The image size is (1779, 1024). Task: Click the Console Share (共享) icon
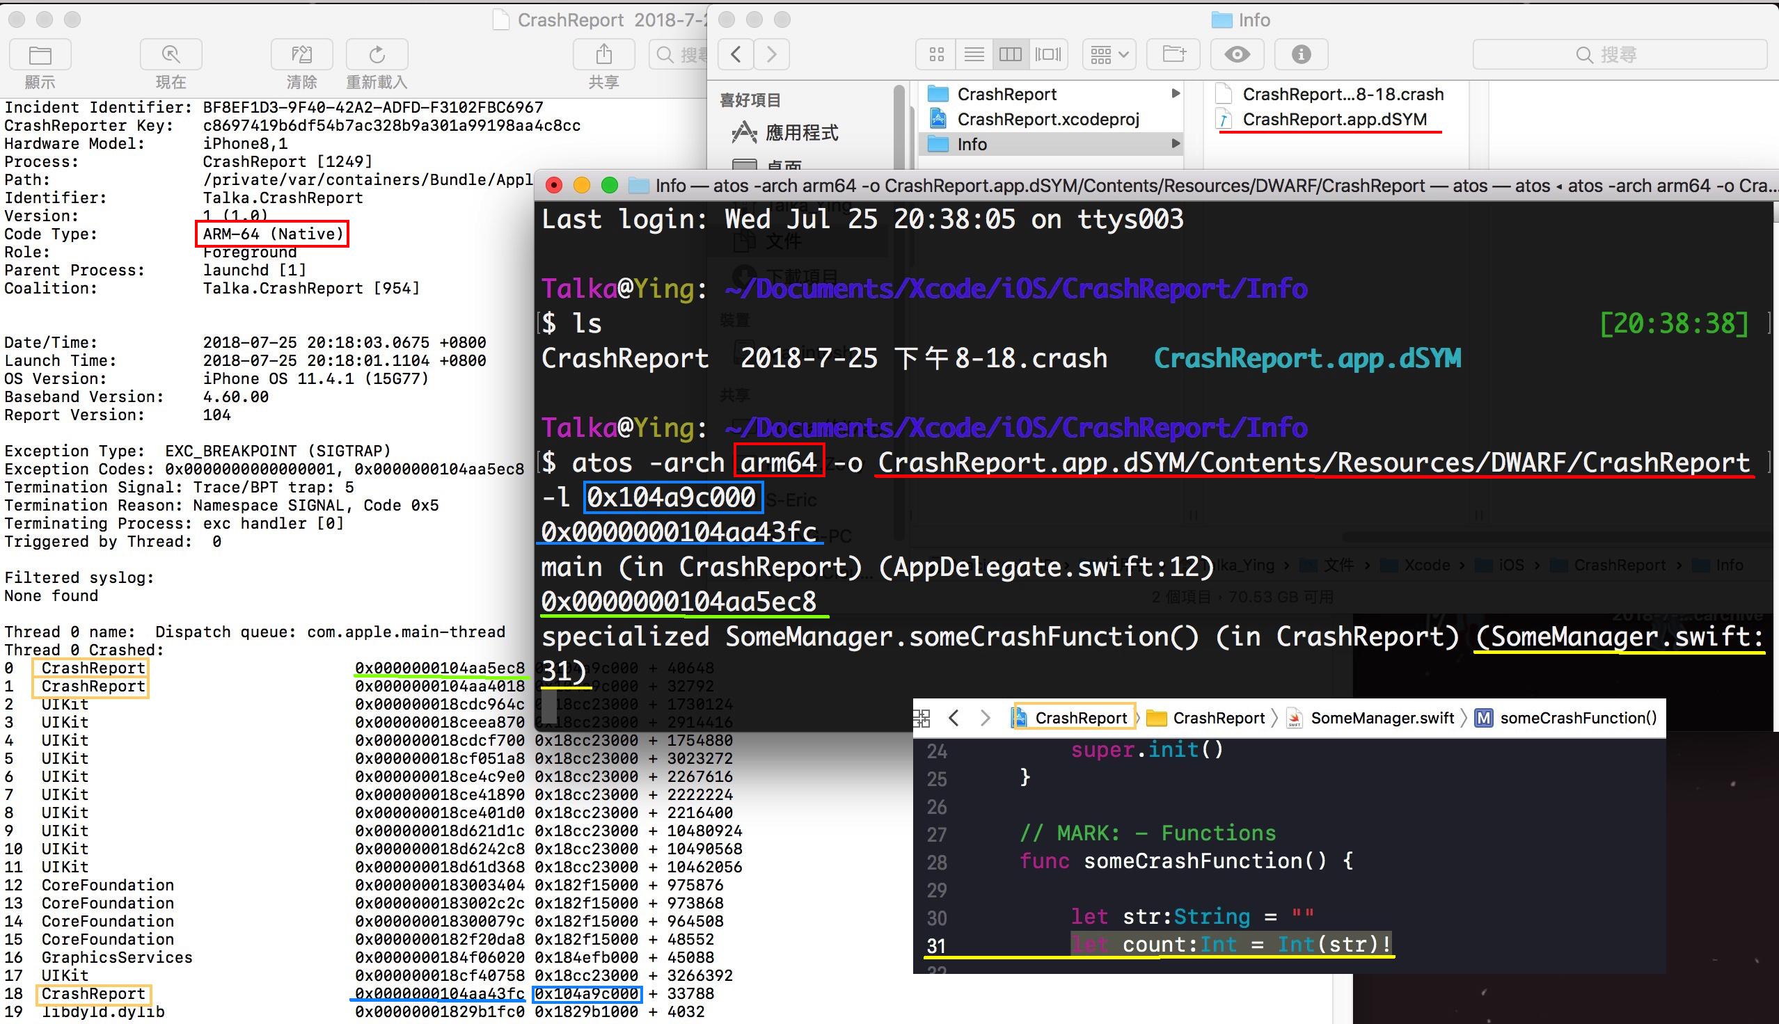tap(603, 55)
